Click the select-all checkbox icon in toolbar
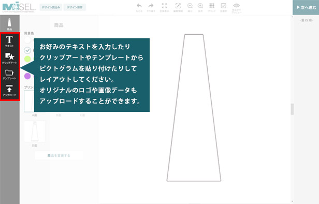The image size is (319, 204). pos(223,7)
